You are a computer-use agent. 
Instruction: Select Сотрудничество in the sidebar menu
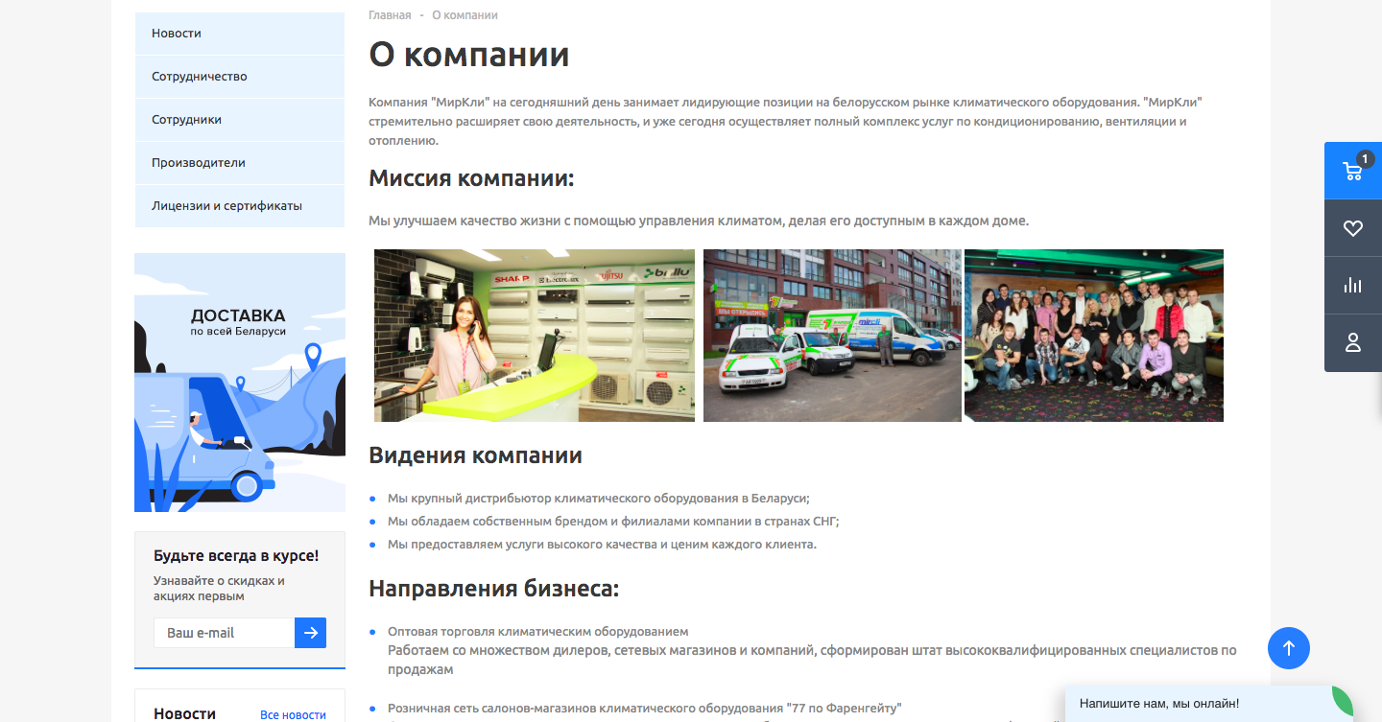click(x=200, y=77)
